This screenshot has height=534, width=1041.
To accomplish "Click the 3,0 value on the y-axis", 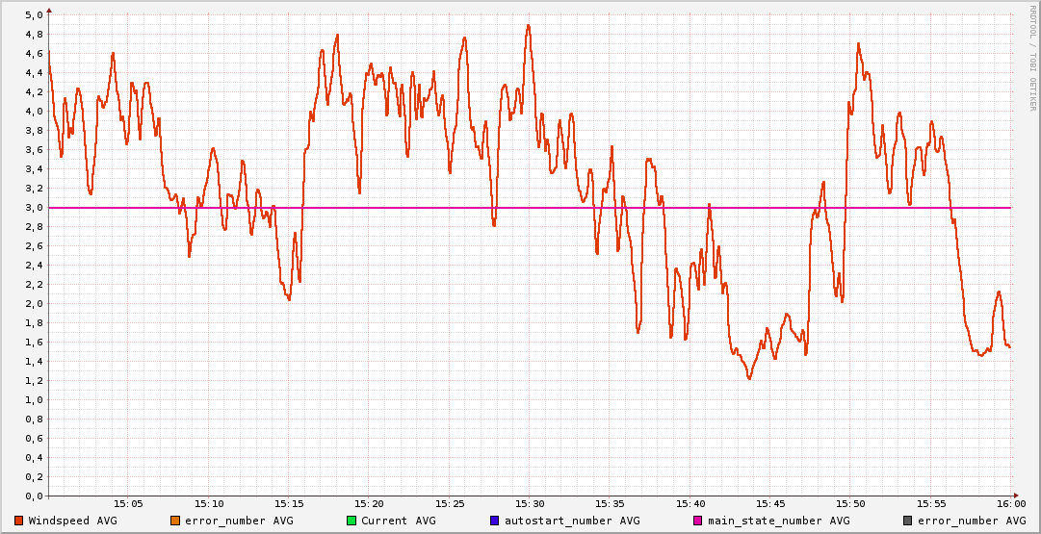I will (34, 208).
